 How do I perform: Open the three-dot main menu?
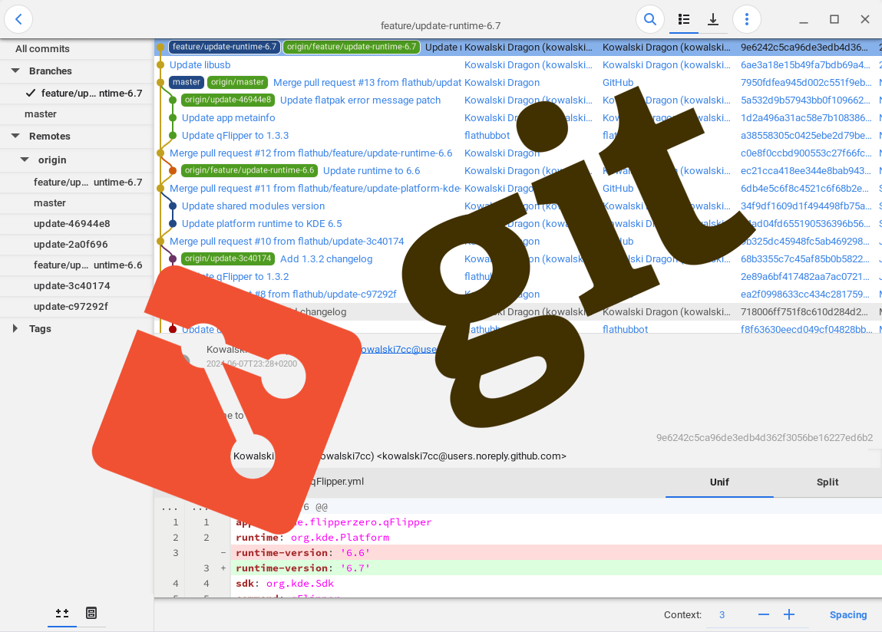tap(746, 19)
